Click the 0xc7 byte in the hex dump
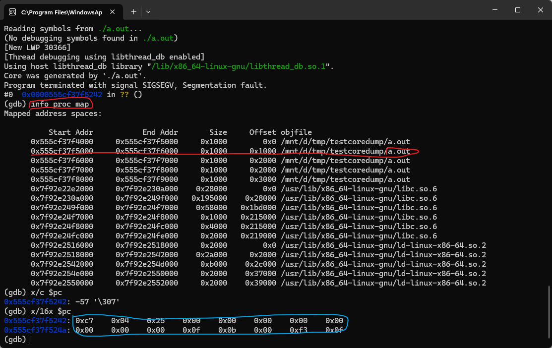Image resolution: width=552 pixels, height=348 pixels. point(82,321)
